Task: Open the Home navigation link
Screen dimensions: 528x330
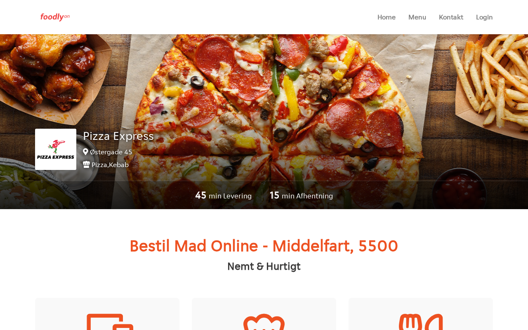Action: 387,17
